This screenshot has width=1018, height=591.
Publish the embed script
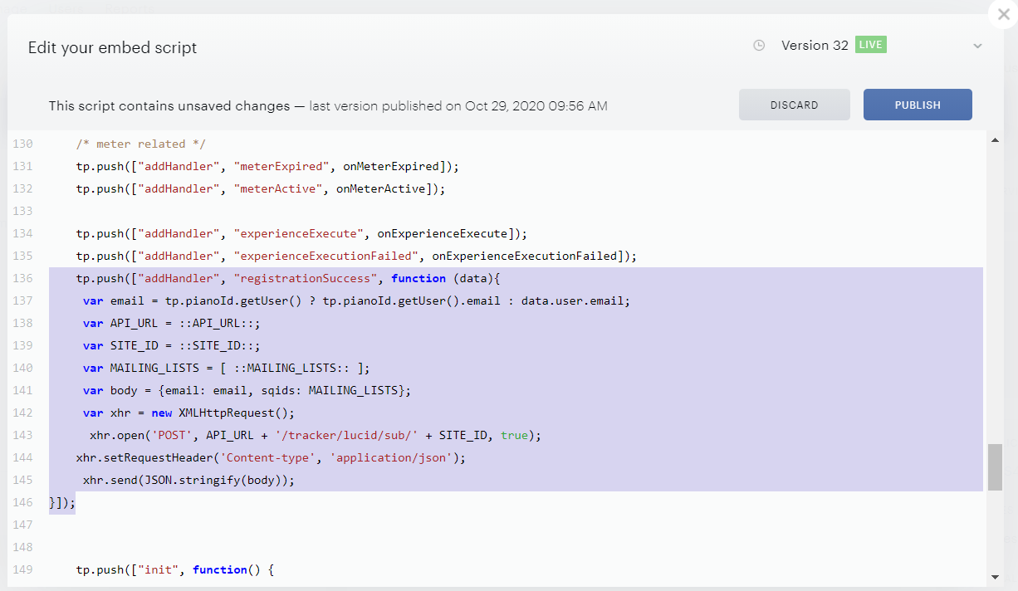[918, 105]
